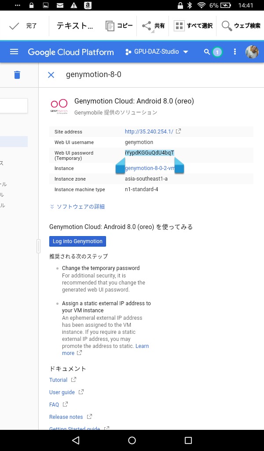Open the hamburger navigation menu
Screen dimensions: 264x451
tap(14, 52)
